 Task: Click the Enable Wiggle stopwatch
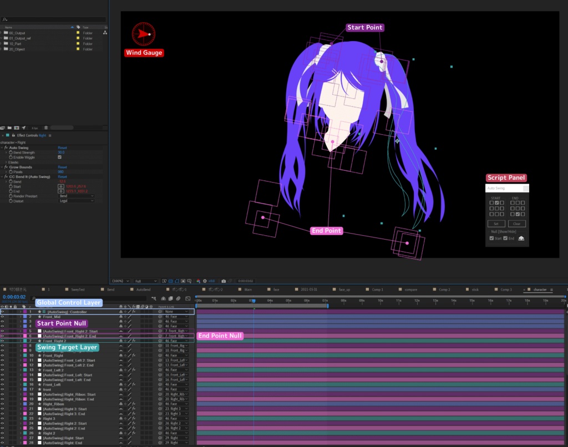click(11, 157)
